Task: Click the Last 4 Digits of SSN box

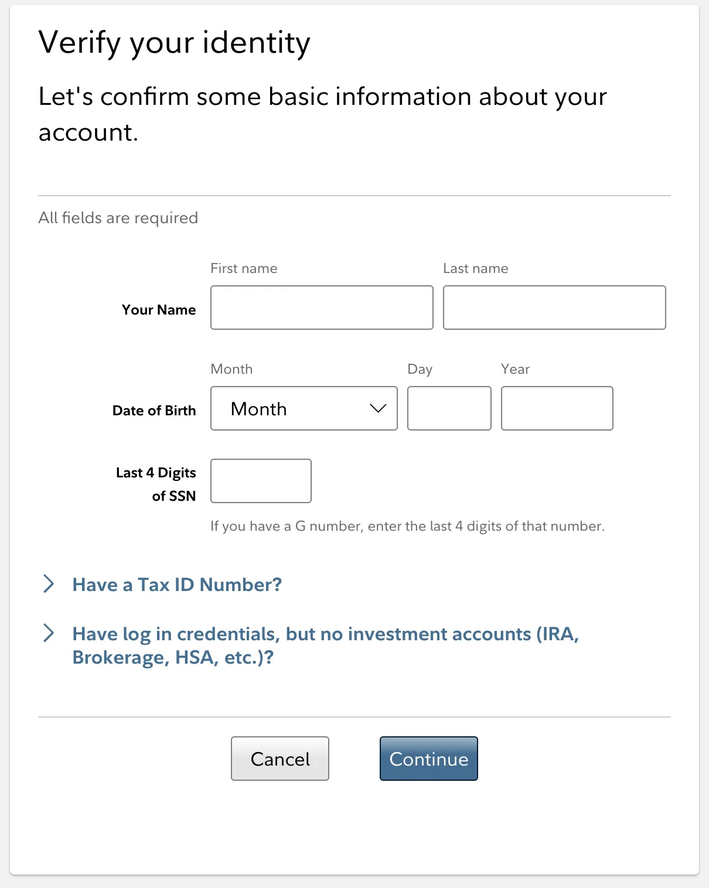Action: (261, 480)
